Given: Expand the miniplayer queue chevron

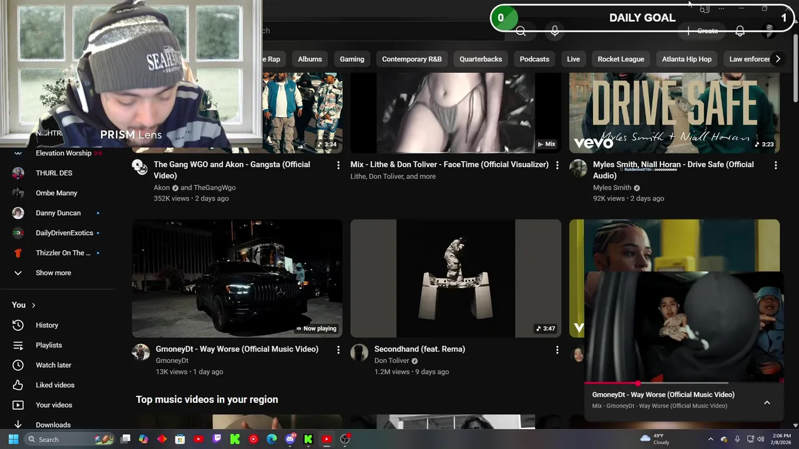Looking at the screenshot, I should [x=767, y=403].
